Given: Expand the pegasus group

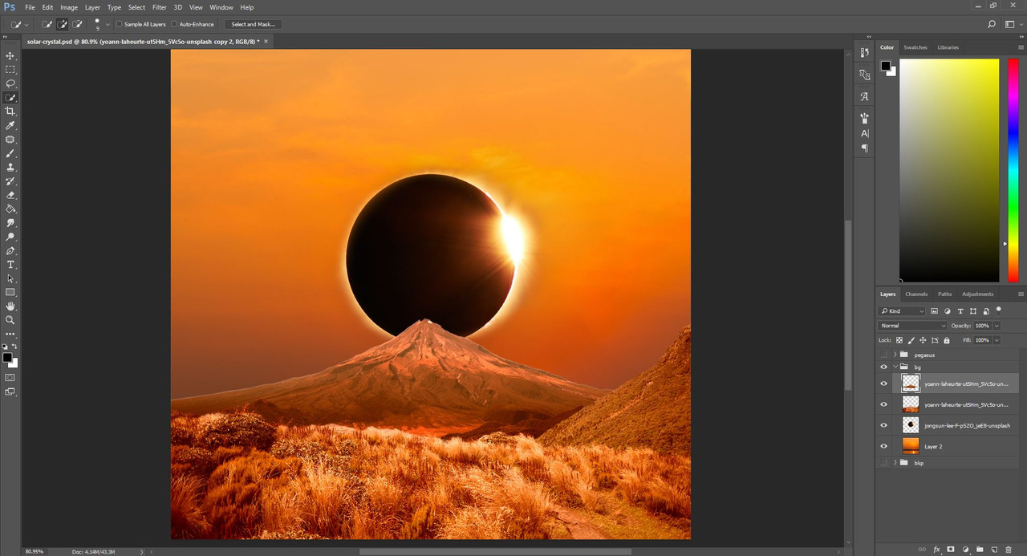Looking at the screenshot, I should pyautogui.click(x=895, y=354).
